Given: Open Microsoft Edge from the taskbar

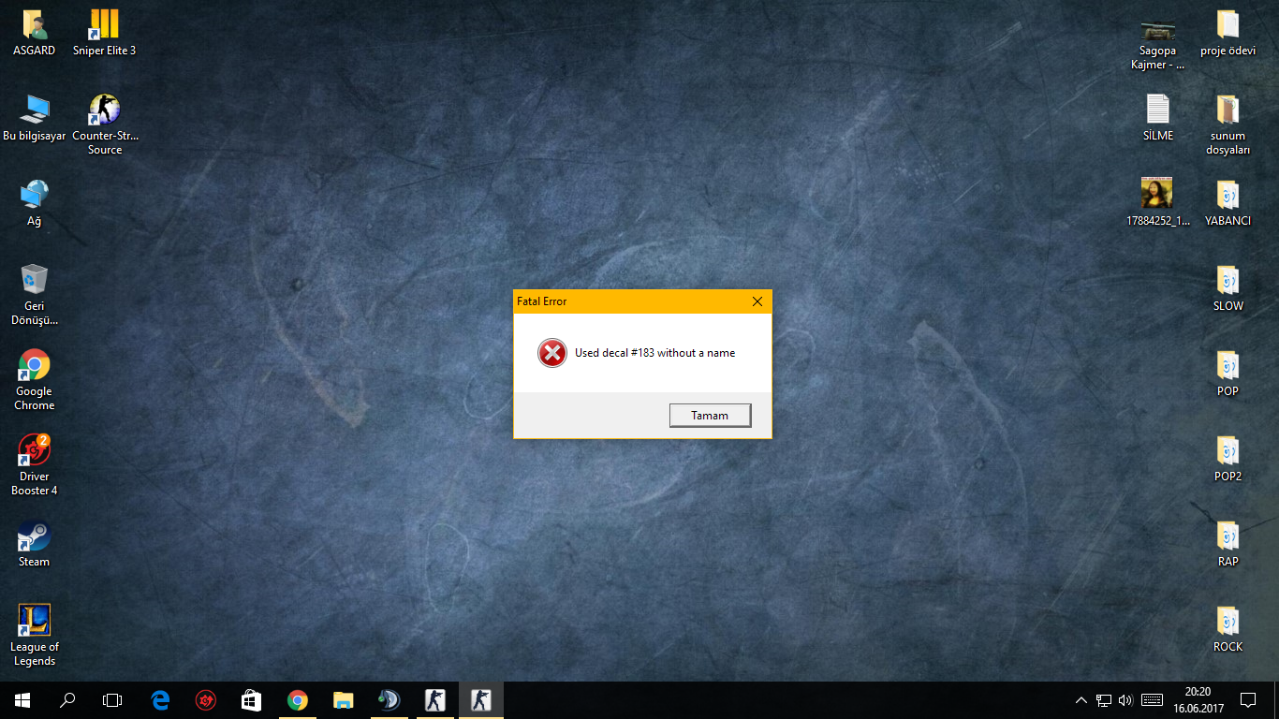Looking at the screenshot, I should tap(160, 700).
